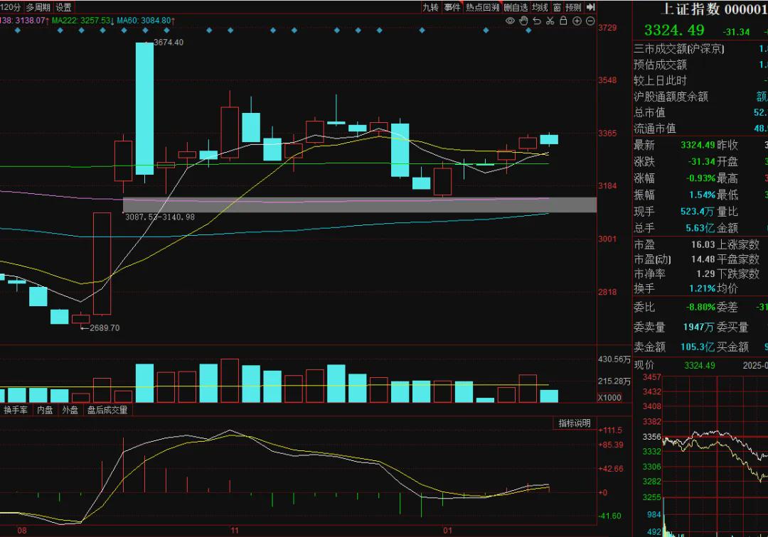Click the 市净率 1.29 value

pyautogui.click(x=705, y=273)
